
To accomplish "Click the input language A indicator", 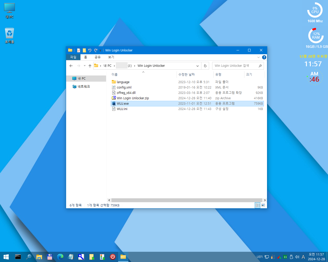I will tap(303, 257).
